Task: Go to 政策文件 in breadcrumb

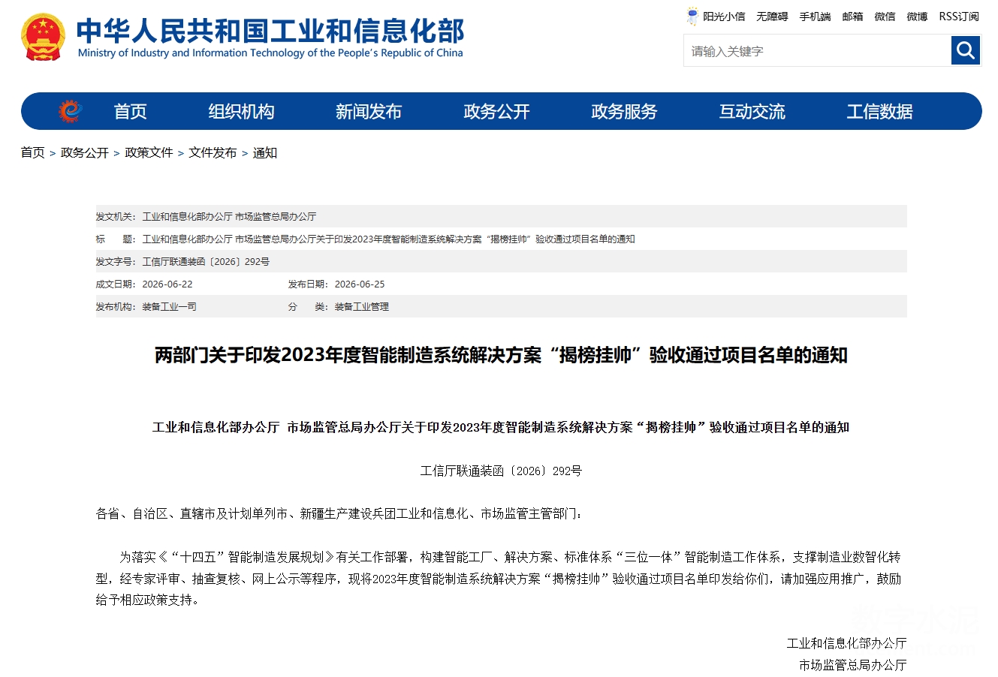Action: click(149, 152)
